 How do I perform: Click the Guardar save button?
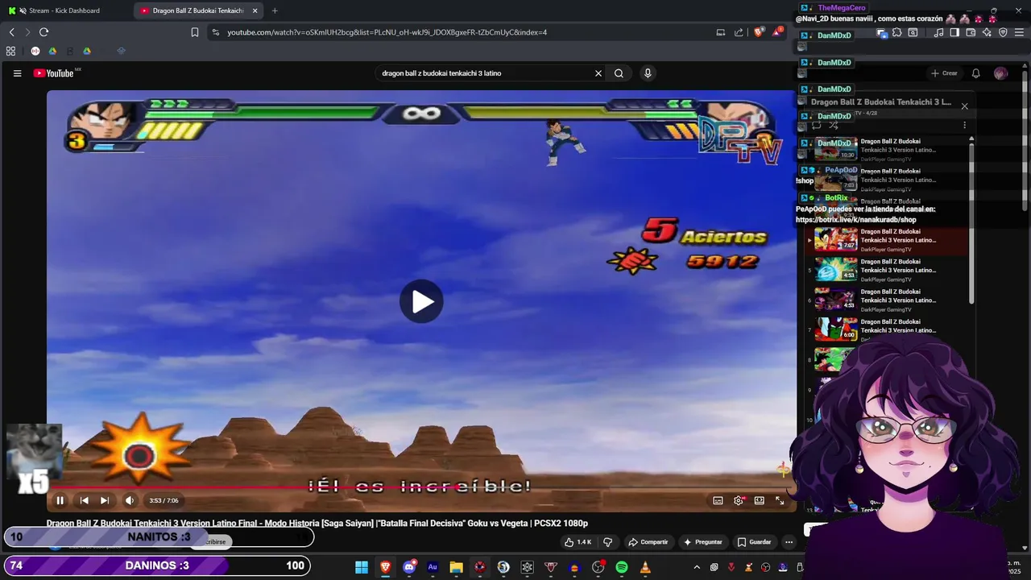[x=755, y=542]
